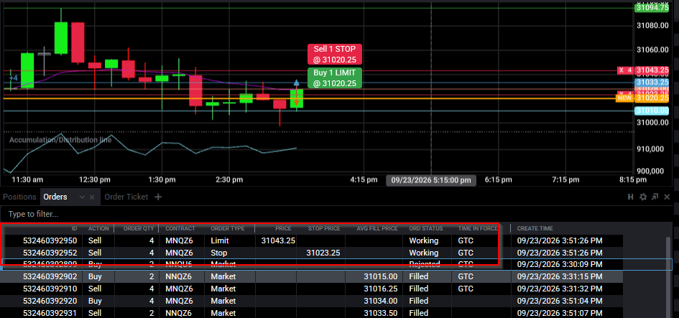Sort by the TIME IN FORCE column header
Screen dimensions: 679x318
pyautogui.click(x=478, y=228)
